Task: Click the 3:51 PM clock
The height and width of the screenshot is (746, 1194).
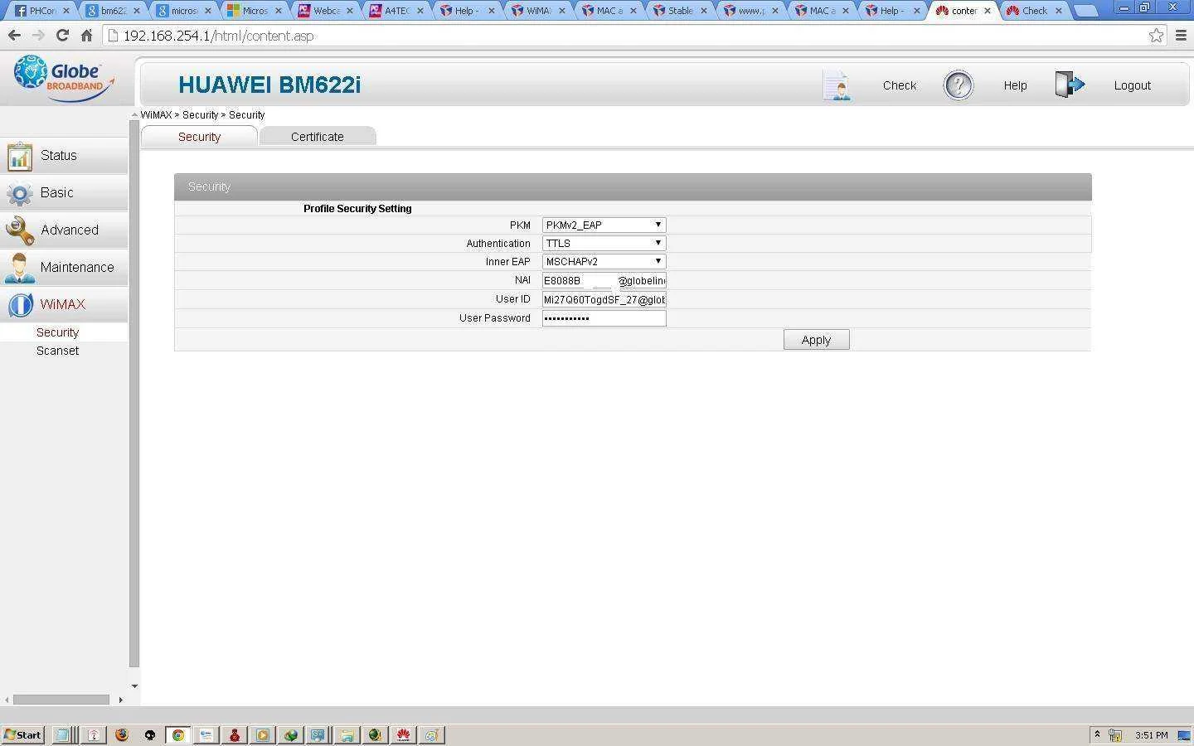Action: click(1152, 735)
